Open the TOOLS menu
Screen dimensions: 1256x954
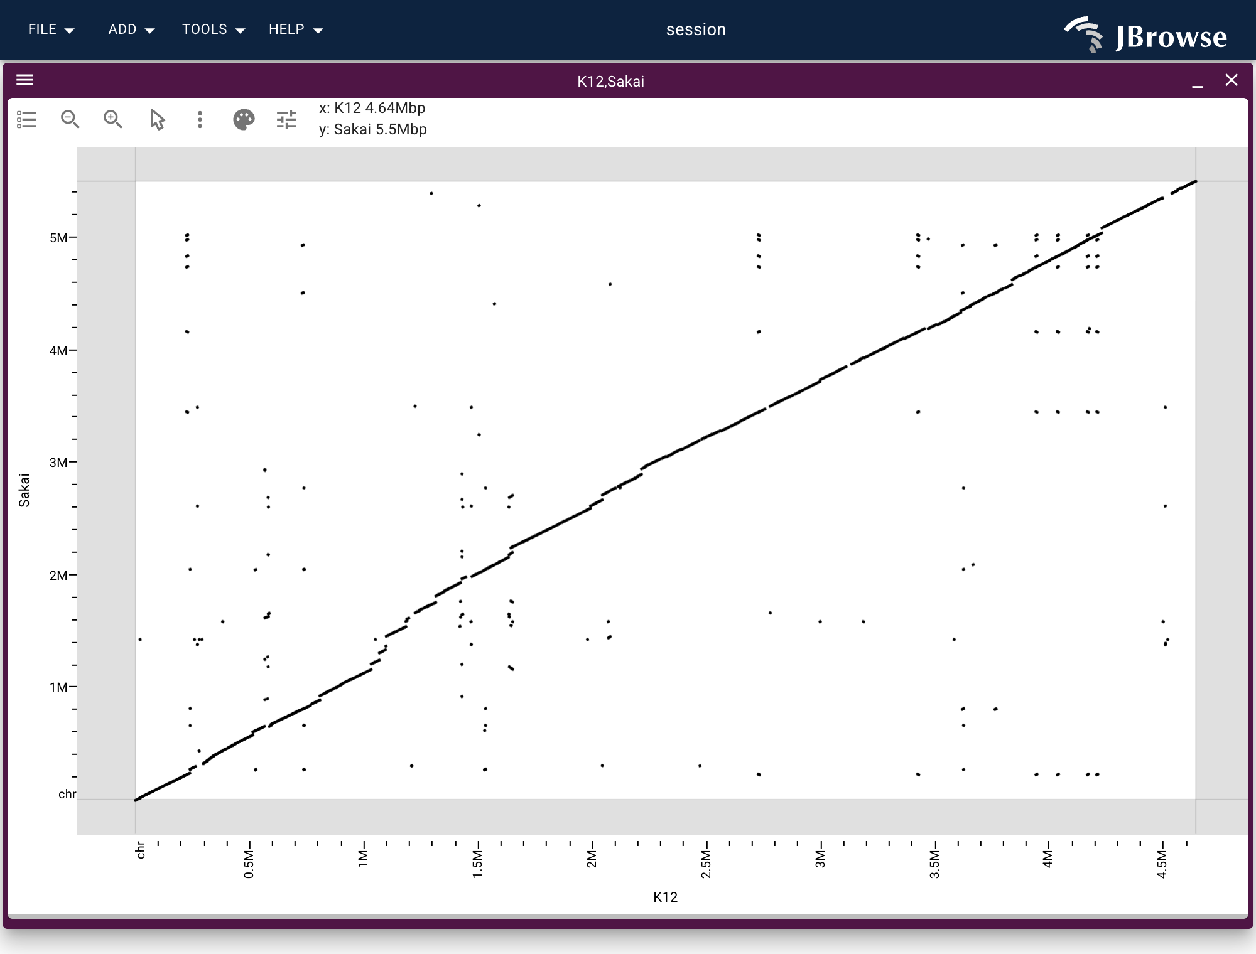(x=214, y=29)
